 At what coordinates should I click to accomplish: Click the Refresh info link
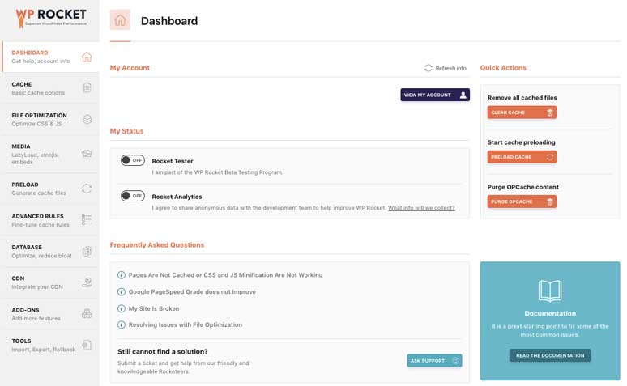[446, 68]
